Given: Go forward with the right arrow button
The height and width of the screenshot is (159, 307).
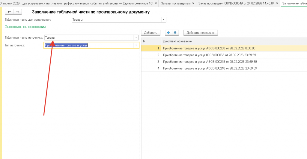Looking at the screenshot, I should pos(17,12).
